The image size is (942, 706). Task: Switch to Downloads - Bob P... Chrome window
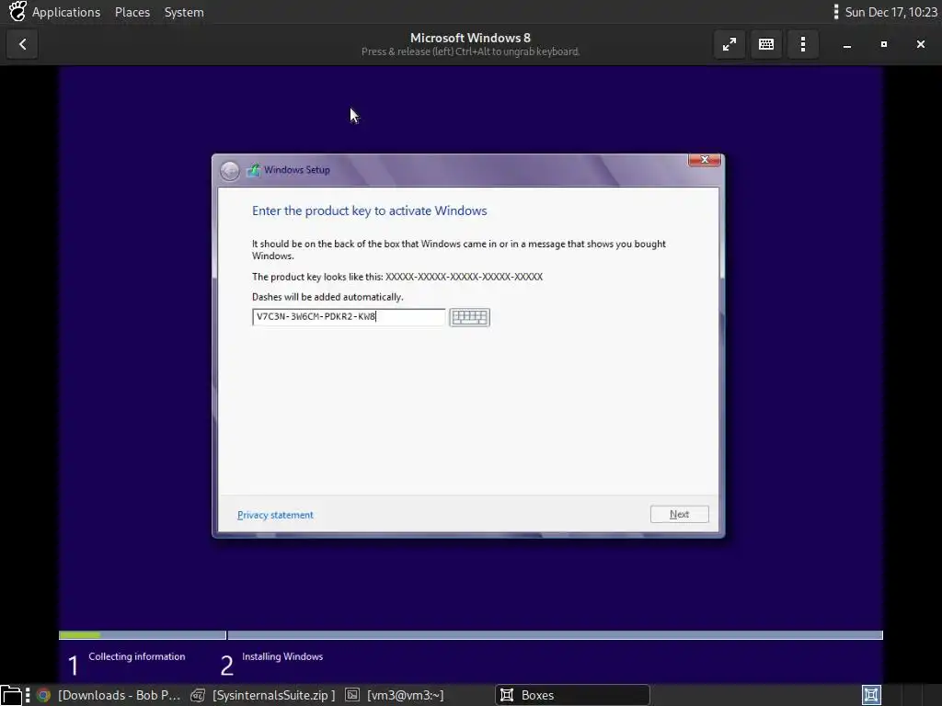coord(109,695)
